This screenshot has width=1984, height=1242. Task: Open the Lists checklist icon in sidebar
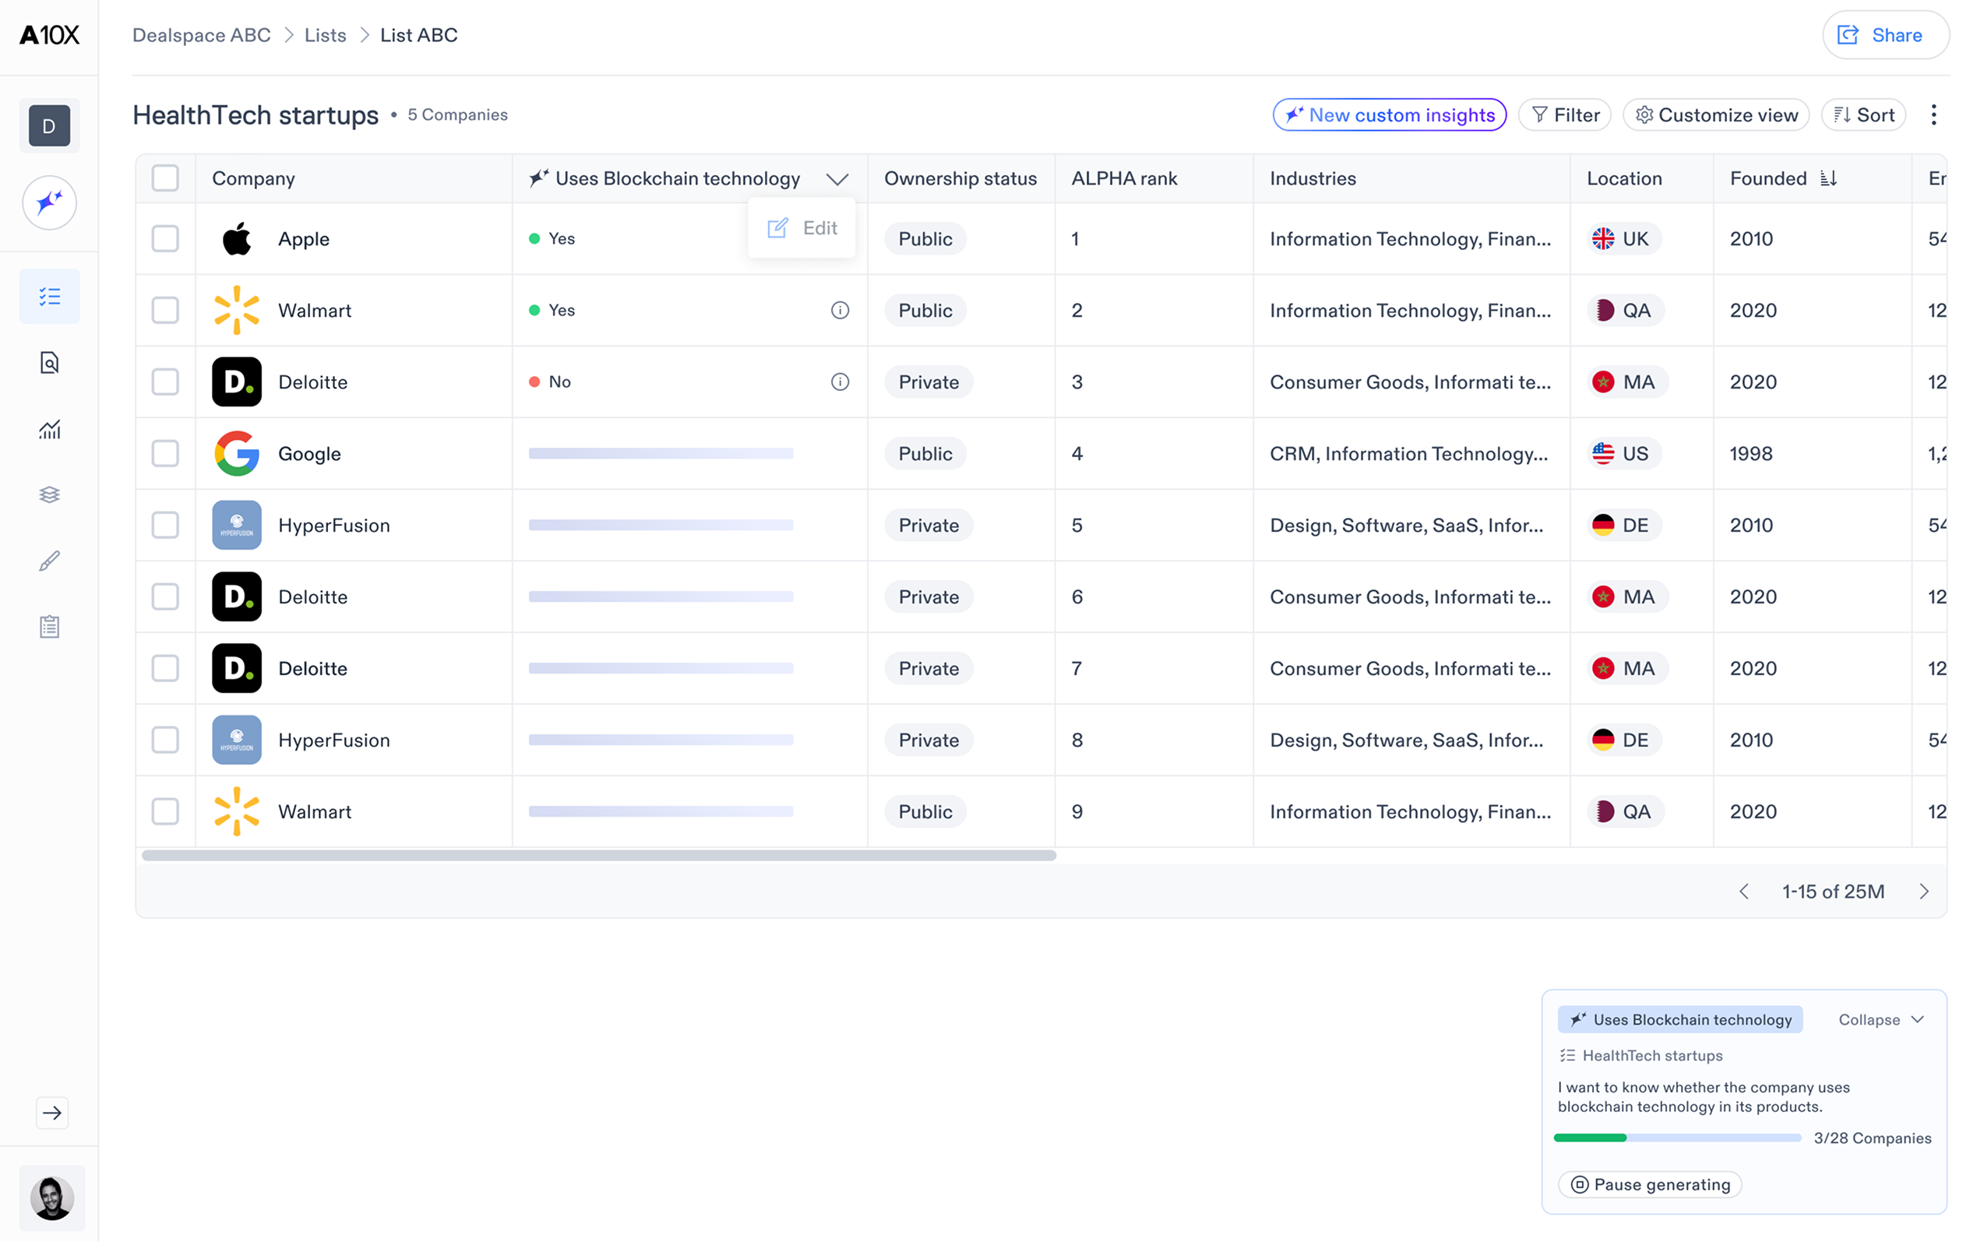tap(49, 296)
